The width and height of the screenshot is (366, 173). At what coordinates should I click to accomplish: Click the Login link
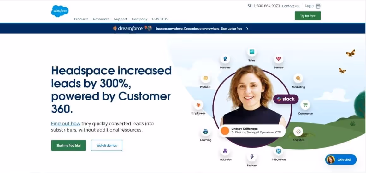309,6
